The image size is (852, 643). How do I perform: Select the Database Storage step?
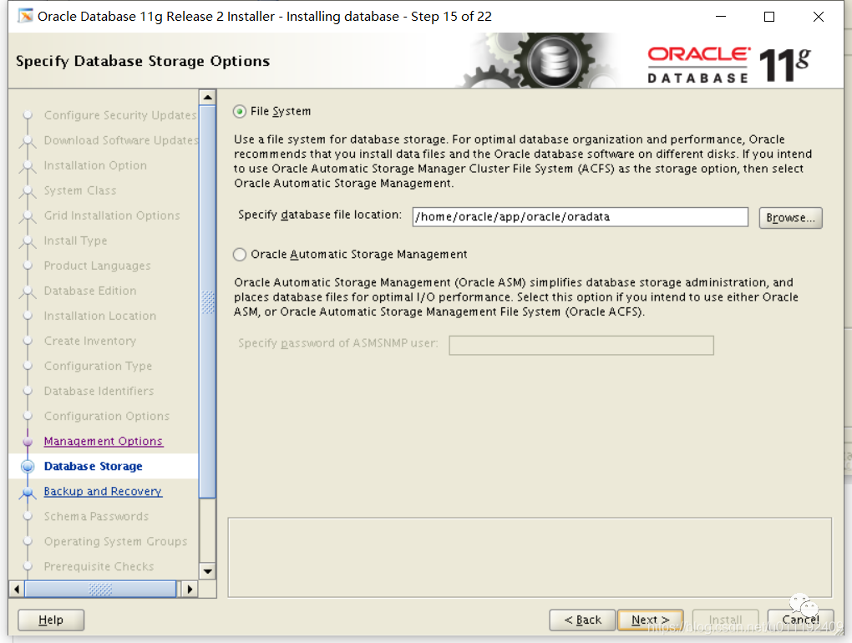tap(93, 466)
